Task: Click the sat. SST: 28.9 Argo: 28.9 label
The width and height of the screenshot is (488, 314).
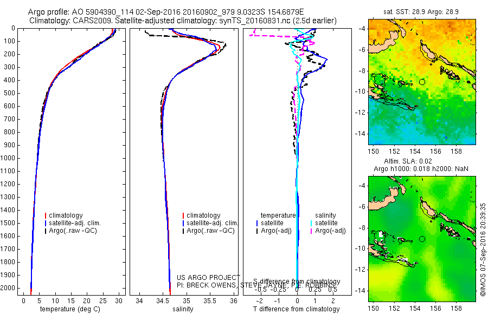Action: (x=421, y=12)
